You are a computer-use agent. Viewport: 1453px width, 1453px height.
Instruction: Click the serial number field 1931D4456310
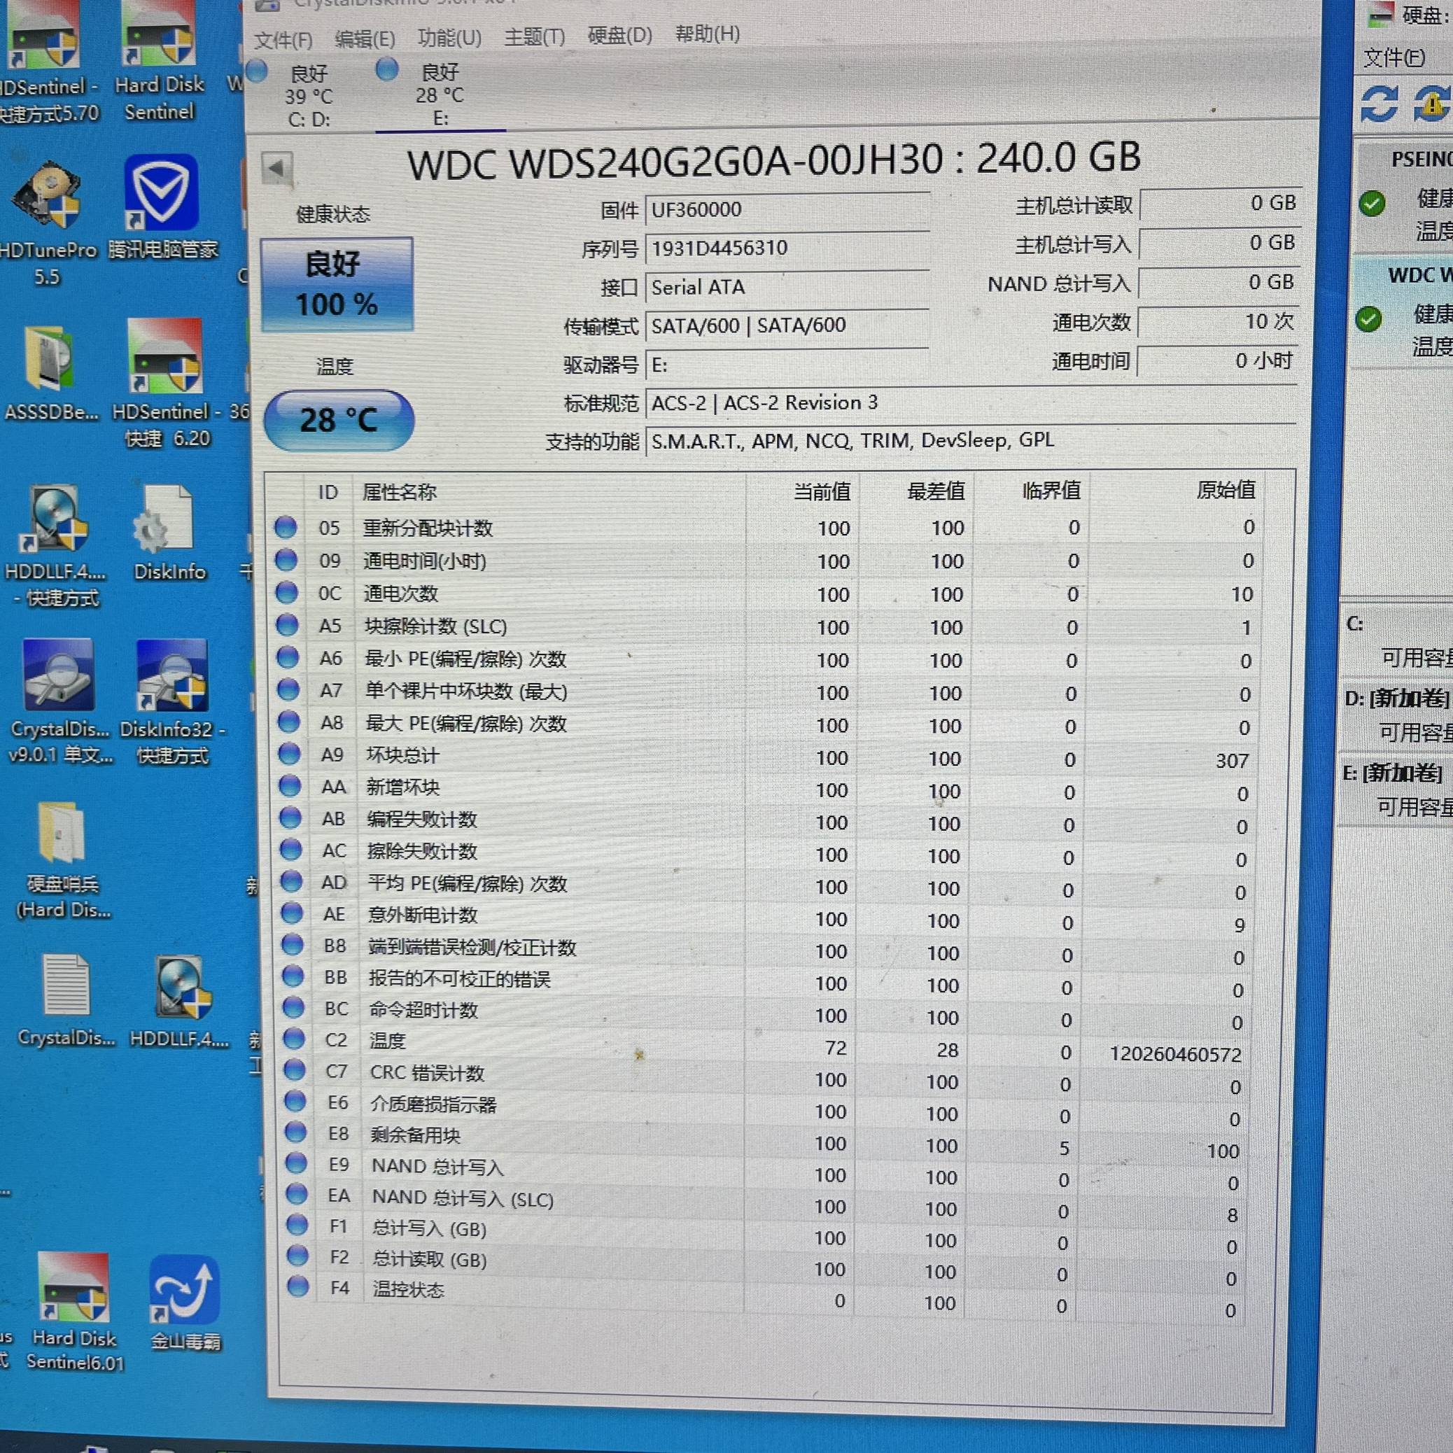(x=787, y=248)
